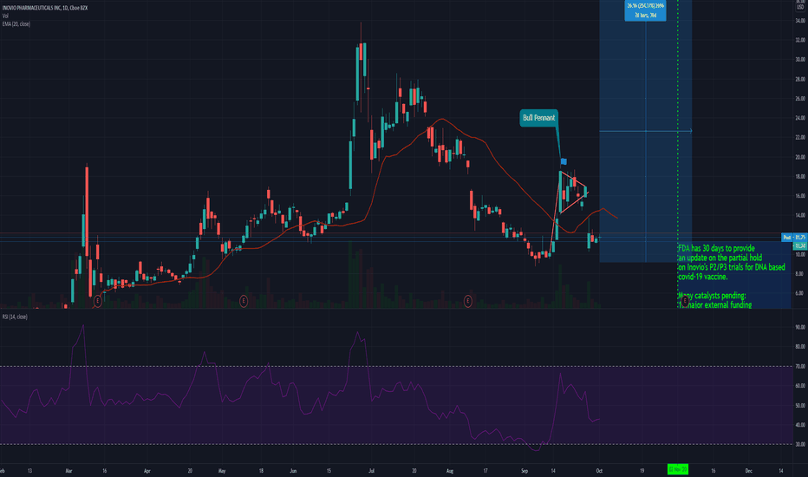
Task: Click the Dec date label on time axis
Action: point(748,471)
